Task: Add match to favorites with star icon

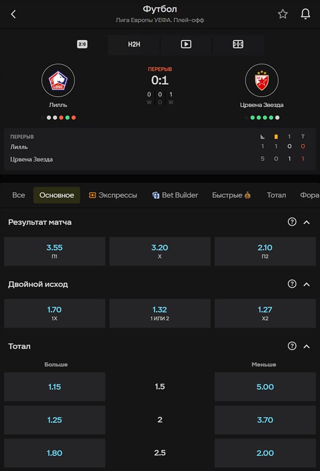Action: point(282,14)
